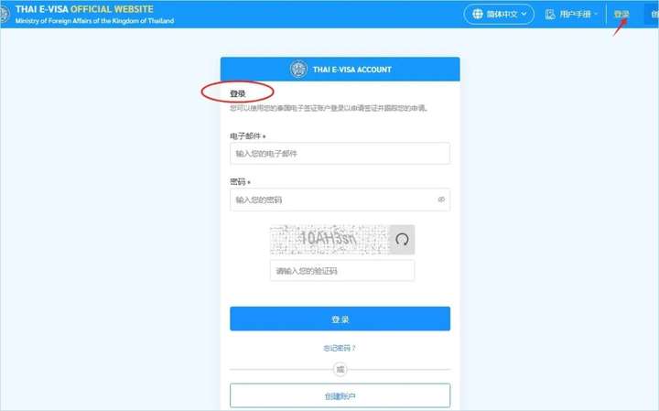Click the user manual book icon
Image resolution: width=659 pixels, height=411 pixels.
point(550,15)
